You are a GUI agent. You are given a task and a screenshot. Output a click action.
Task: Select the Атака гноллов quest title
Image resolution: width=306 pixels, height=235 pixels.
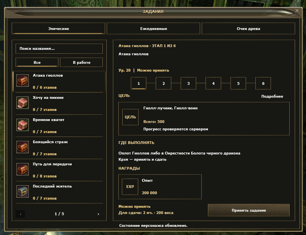48,75
